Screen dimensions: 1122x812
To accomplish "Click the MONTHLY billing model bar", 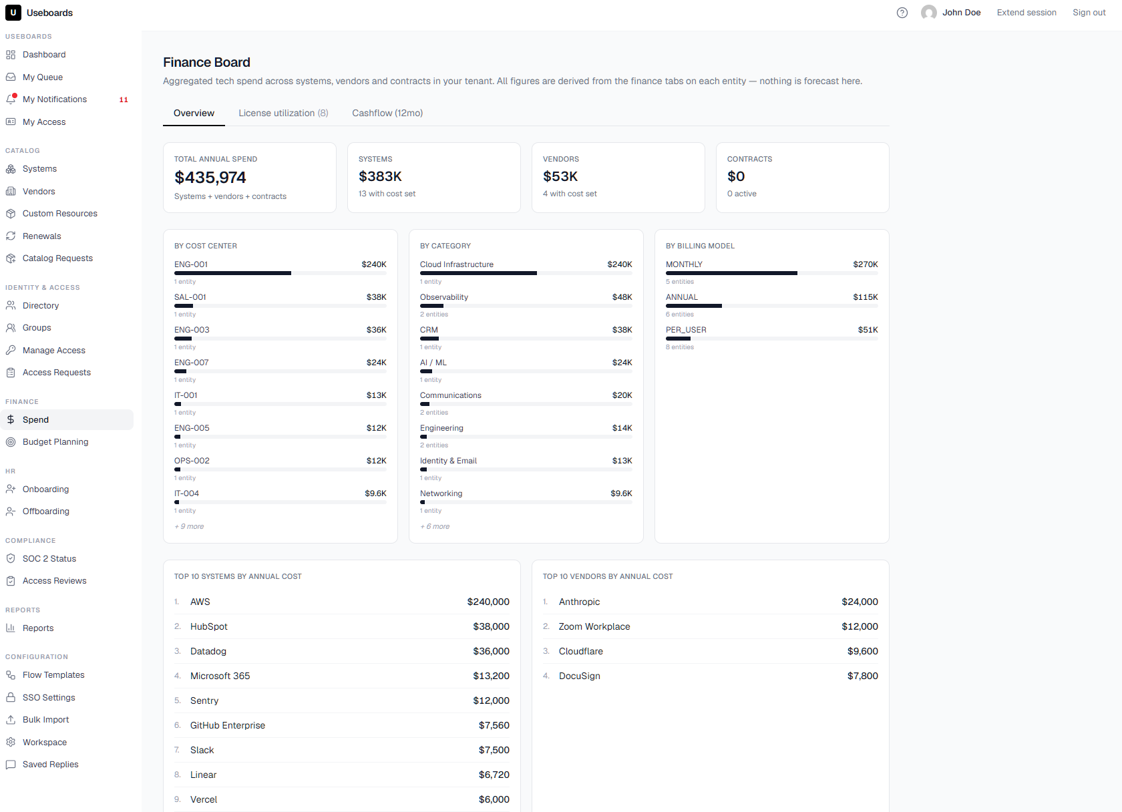I will click(772, 273).
